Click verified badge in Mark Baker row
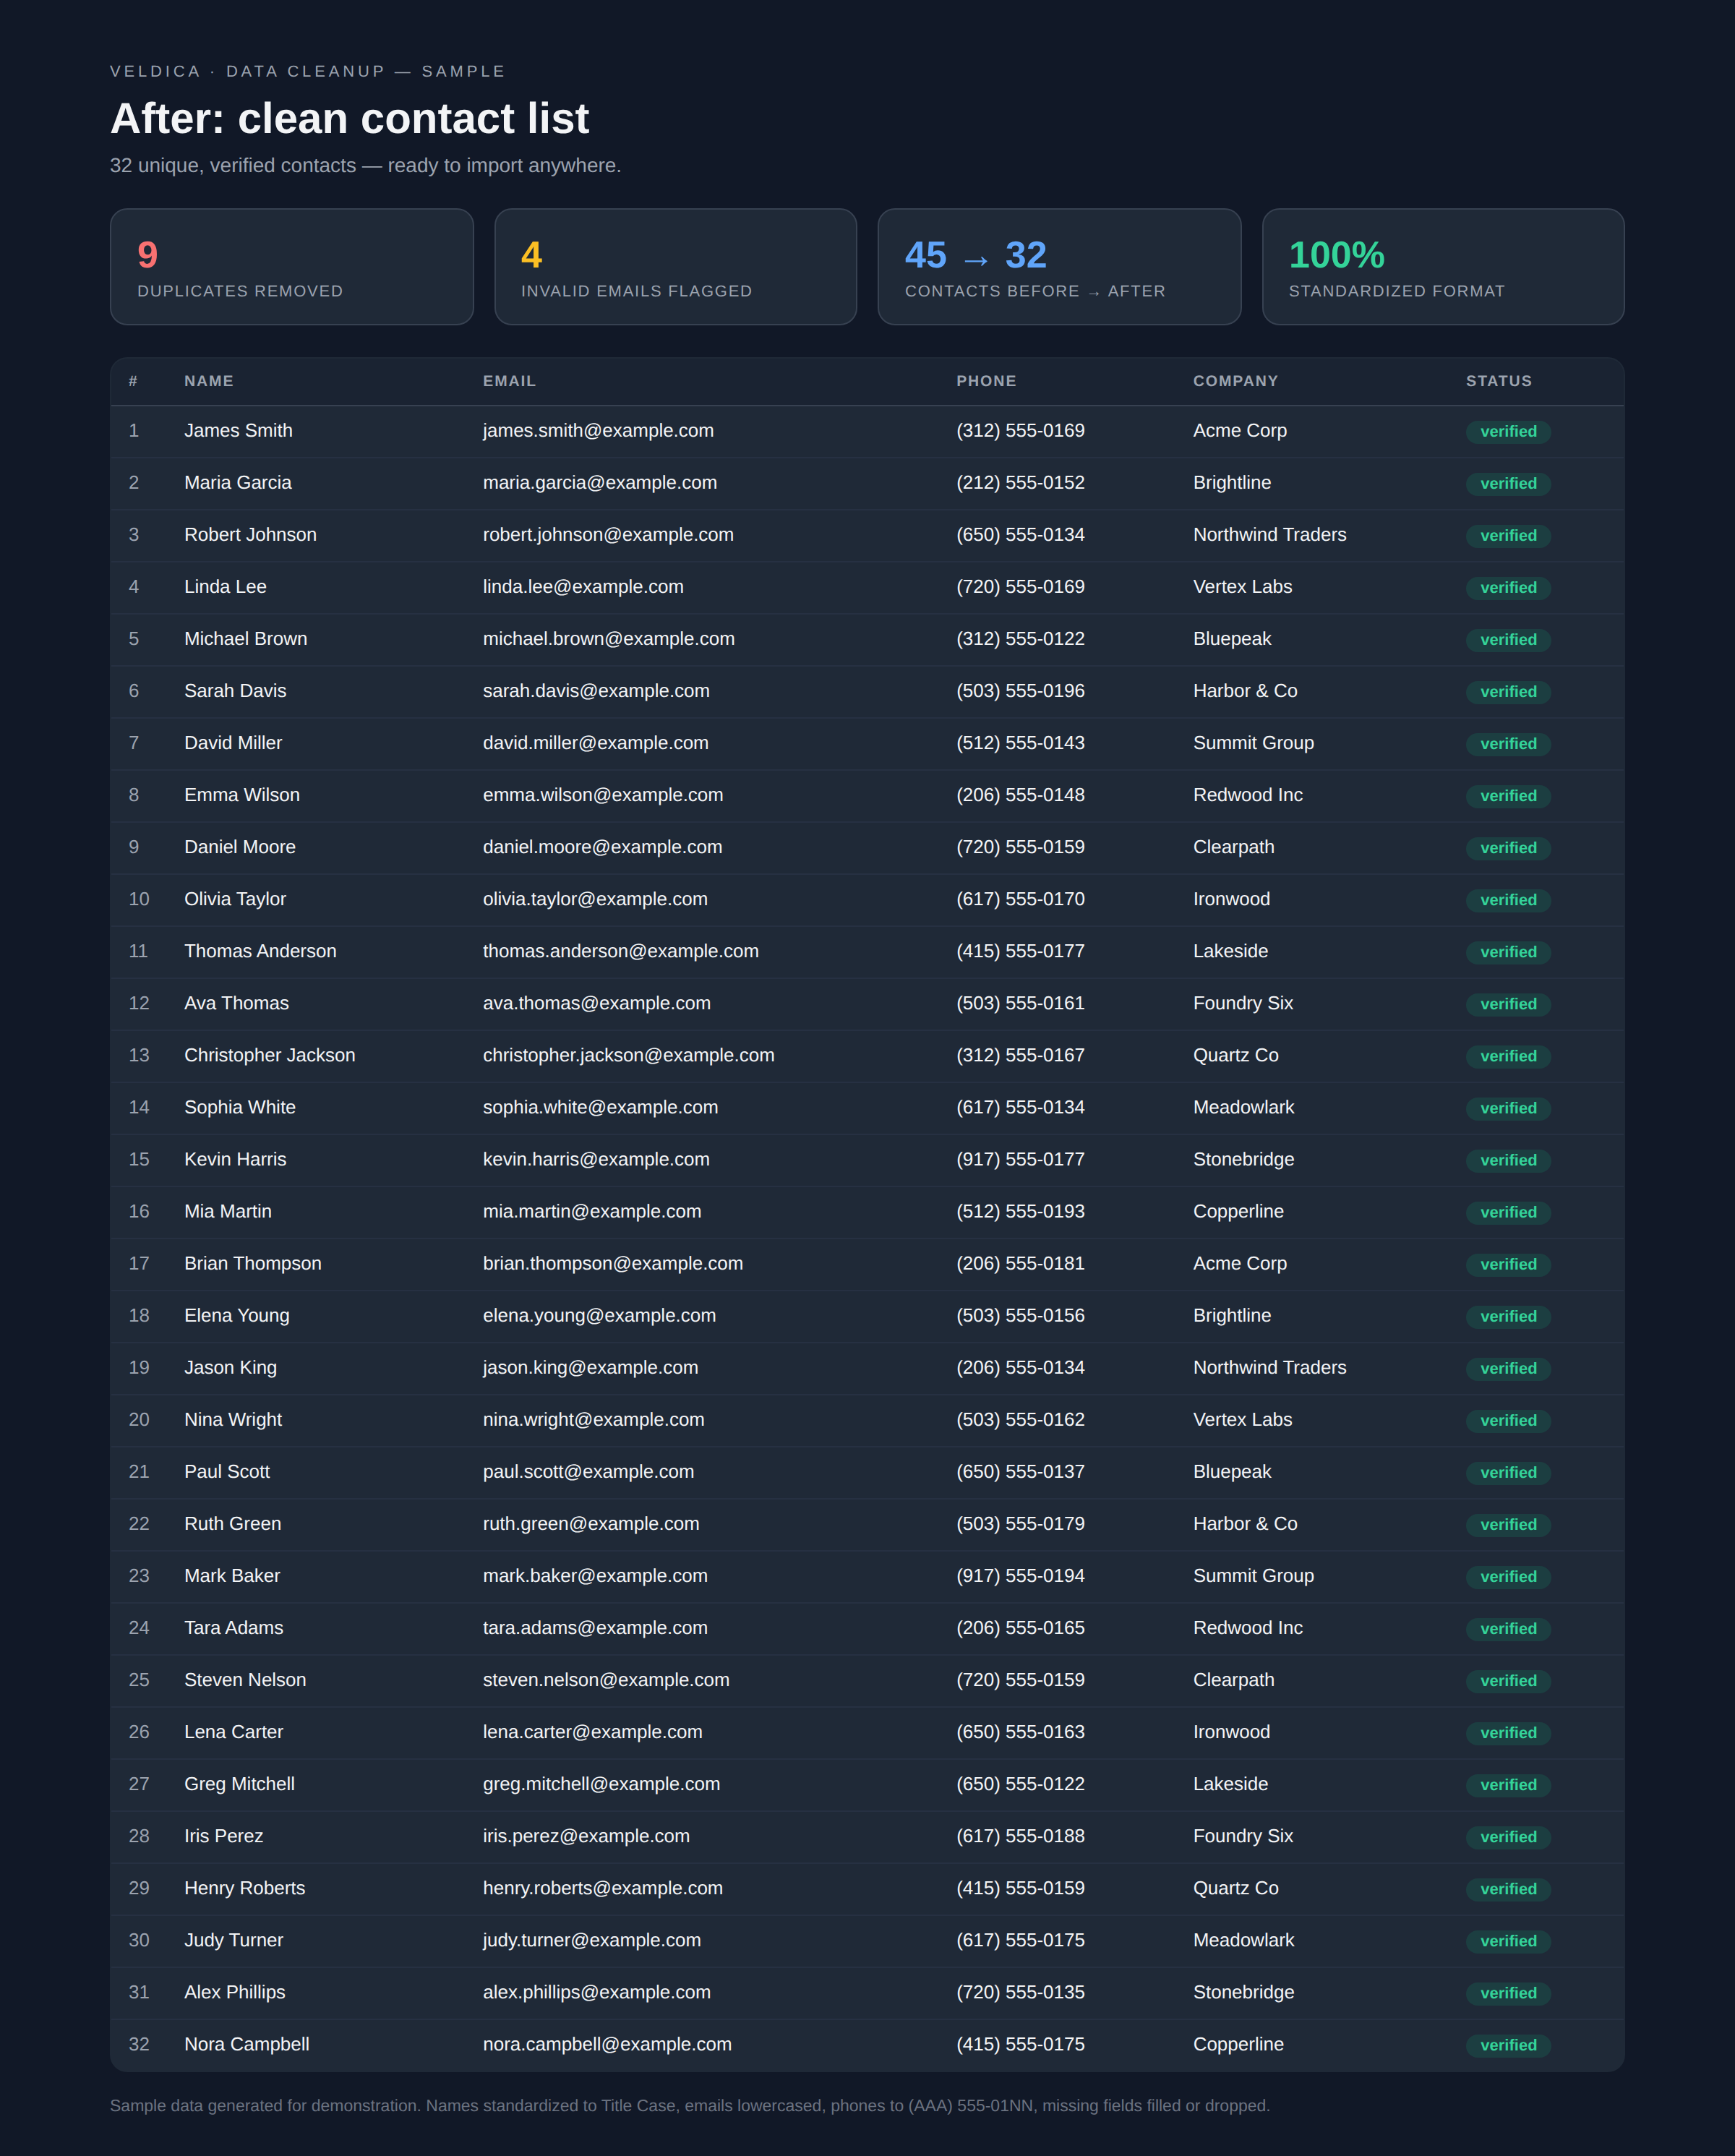Screen dimensions: 1735x2156 click(1508, 1576)
